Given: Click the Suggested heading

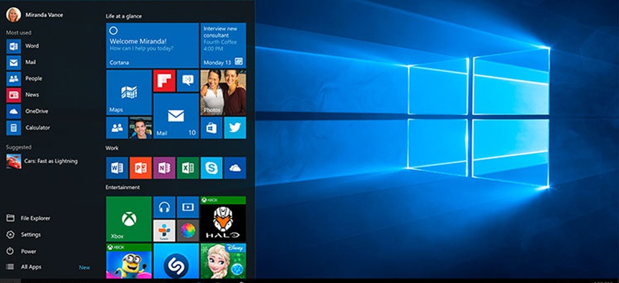Looking at the screenshot, I should 19,147.
